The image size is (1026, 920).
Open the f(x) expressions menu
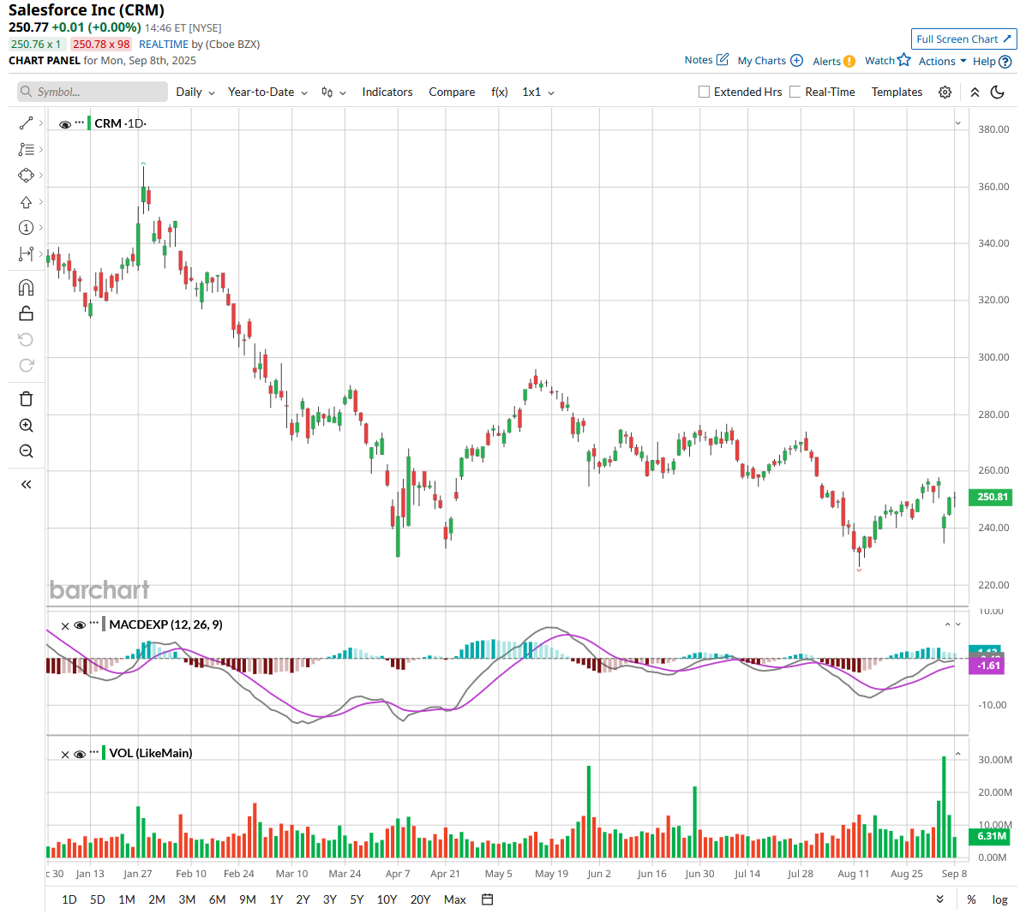coord(499,93)
